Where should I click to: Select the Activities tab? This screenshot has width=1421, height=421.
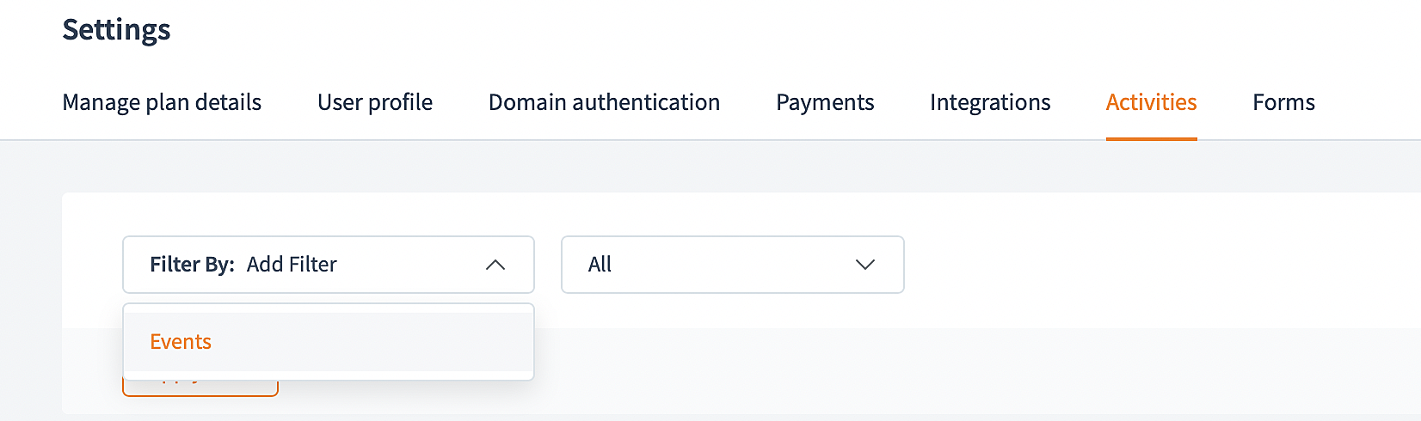click(1151, 102)
